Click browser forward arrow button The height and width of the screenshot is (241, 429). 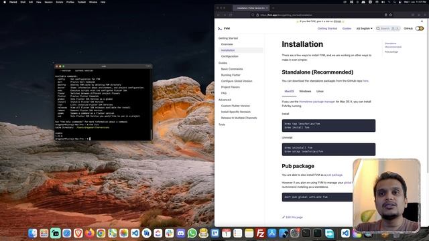pyautogui.click(x=225, y=15)
